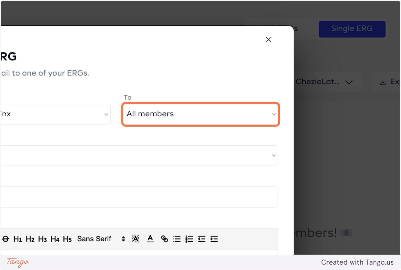401x270 pixels.
Task: Apply Heading 2 style
Action: click(30, 239)
